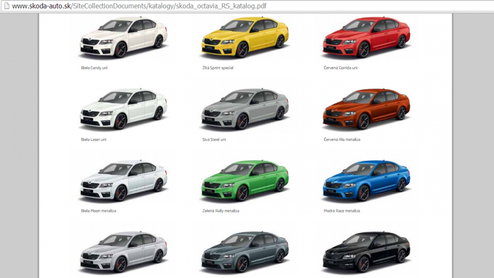This screenshot has width=494, height=278.
Task: Click the 'Modrá Race metalíza' caption
Action: pos(342,210)
